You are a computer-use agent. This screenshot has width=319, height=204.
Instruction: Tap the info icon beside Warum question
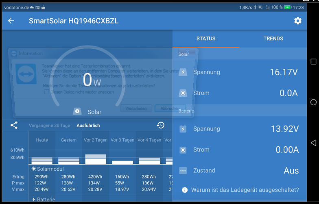click(185, 190)
